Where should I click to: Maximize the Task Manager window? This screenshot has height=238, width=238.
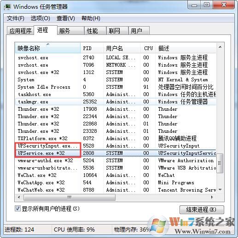pos(207,5)
